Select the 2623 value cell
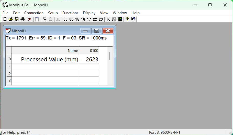This screenshot has width=233, height=135. click(x=89, y=59)
